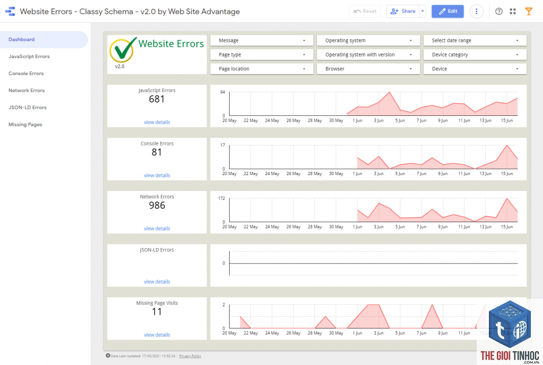
Task: Open the Browser filter dropdown
Action: tap(368, 69)
